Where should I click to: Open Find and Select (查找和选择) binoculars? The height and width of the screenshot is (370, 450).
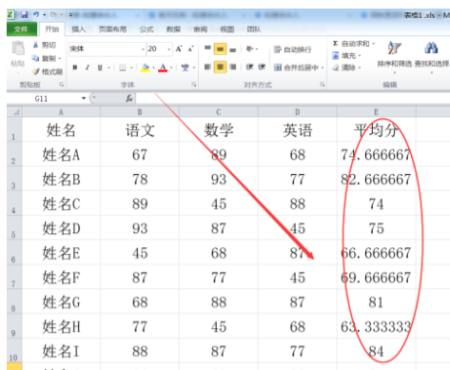432,57
